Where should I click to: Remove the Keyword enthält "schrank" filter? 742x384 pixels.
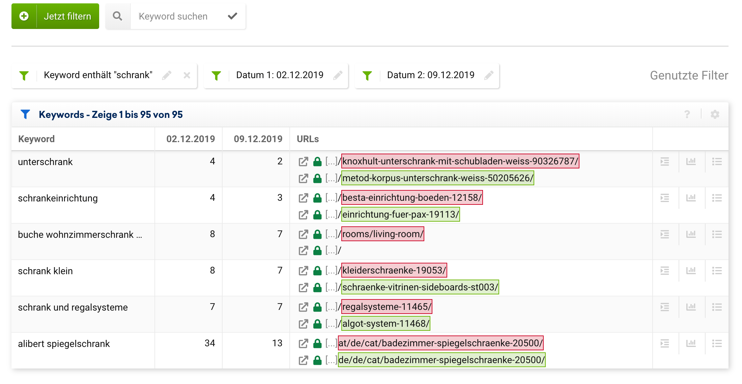(187, 75)
